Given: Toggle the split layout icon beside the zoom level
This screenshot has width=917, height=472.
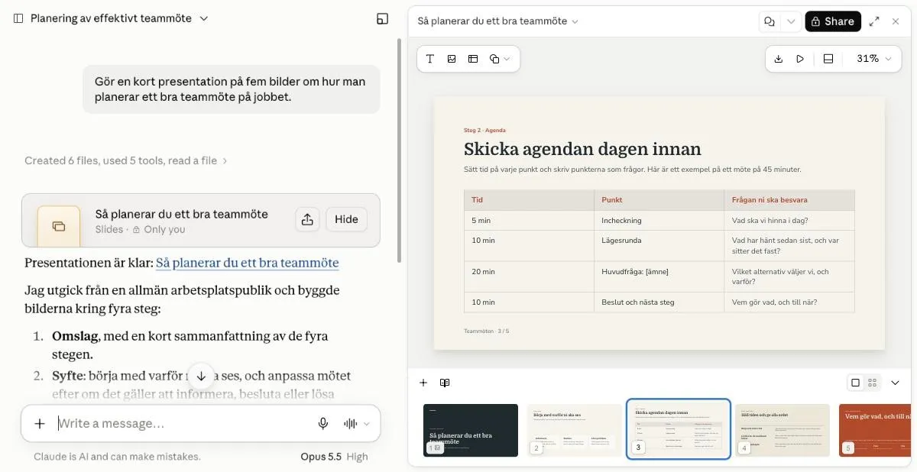Looking at the screenshot, I should (x=828, y=59).
